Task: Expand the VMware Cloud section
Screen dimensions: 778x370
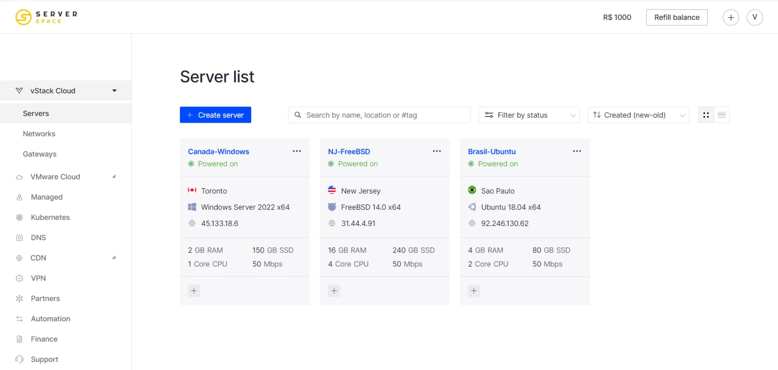Action: pyautogui.click(x=113, y=176)
